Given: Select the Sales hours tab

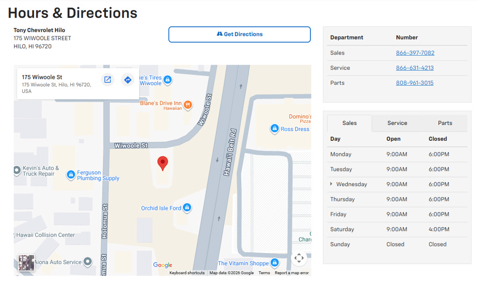Looking at the screenshot, I should tap(349, 123).
